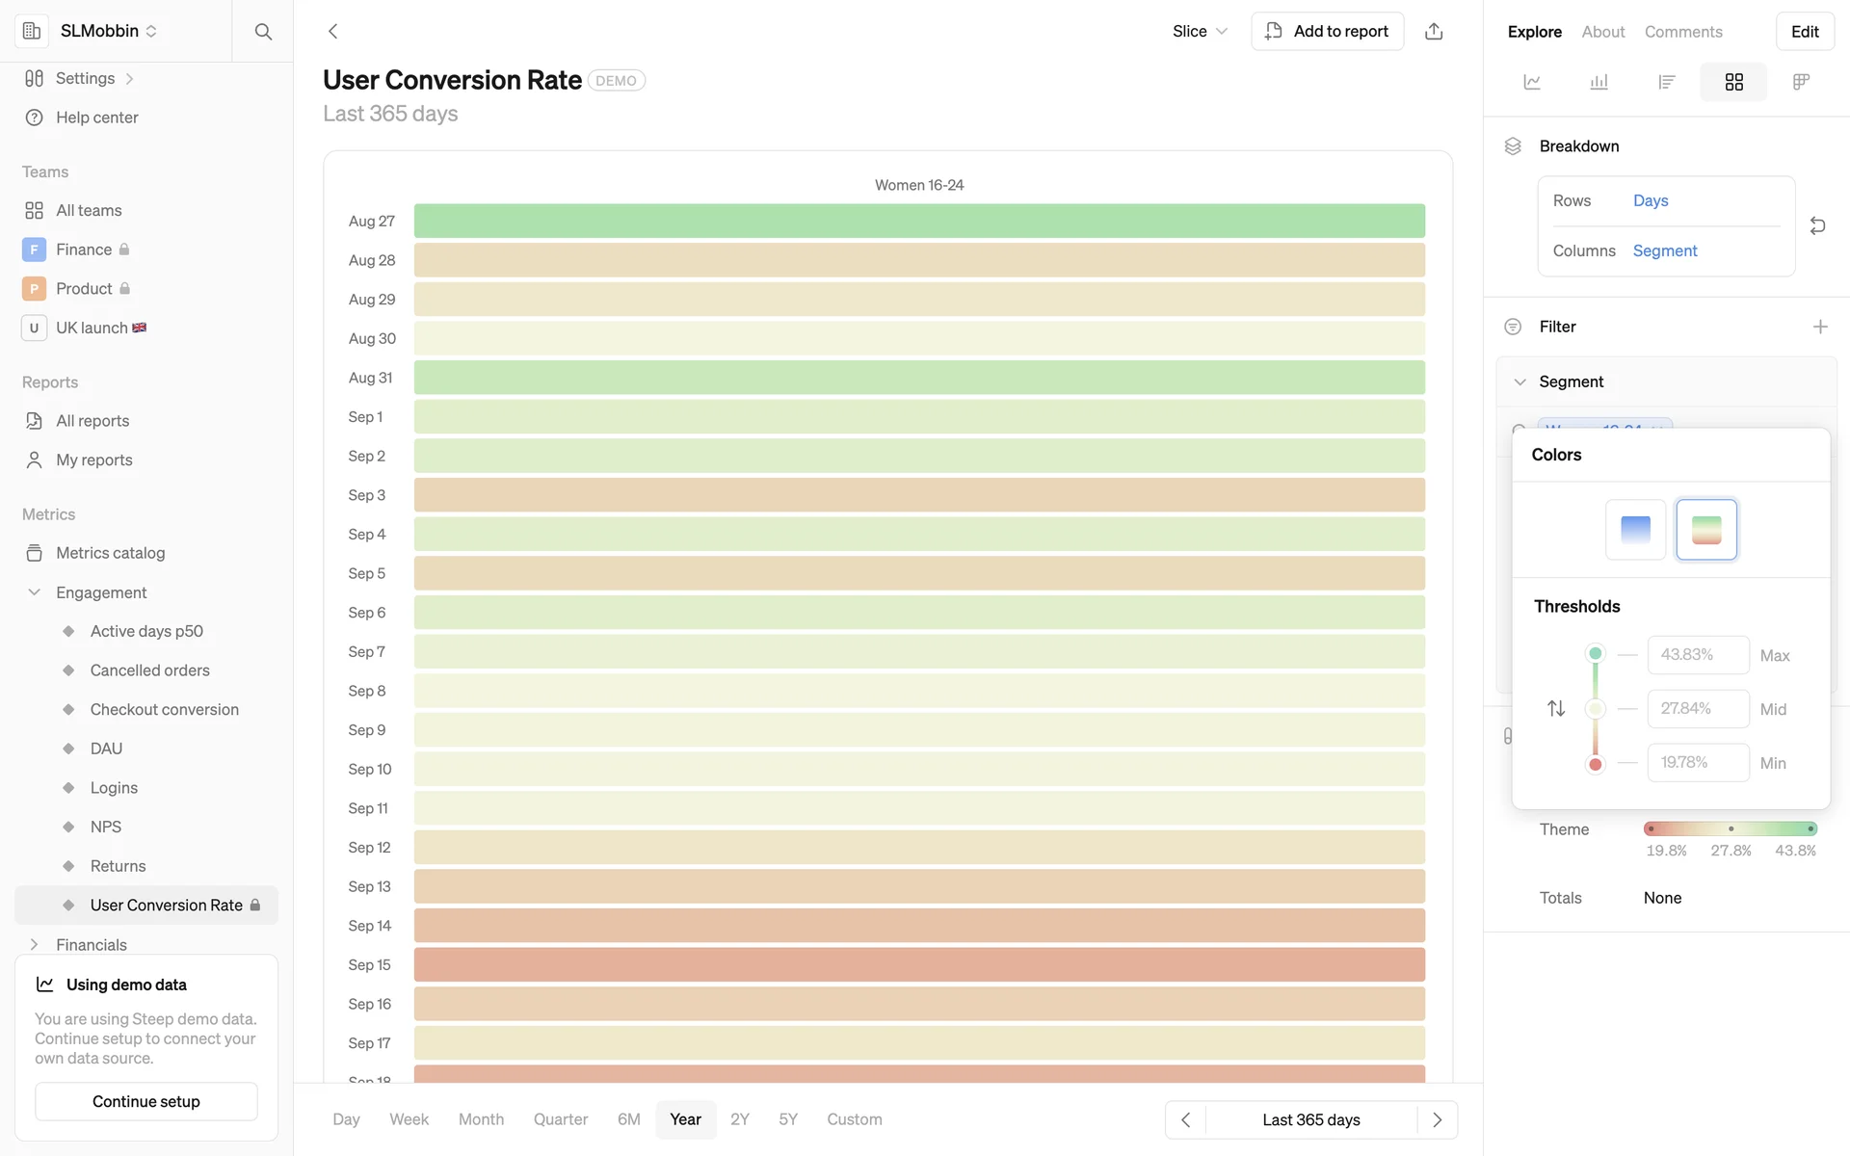1850x1156 pixels.
Task: Choose the blue color scheme swatch
Action: [x=1635, y=529]
